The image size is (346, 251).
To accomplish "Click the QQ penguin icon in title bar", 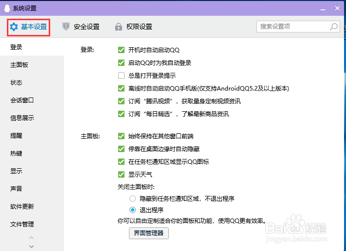I will 7,8.
